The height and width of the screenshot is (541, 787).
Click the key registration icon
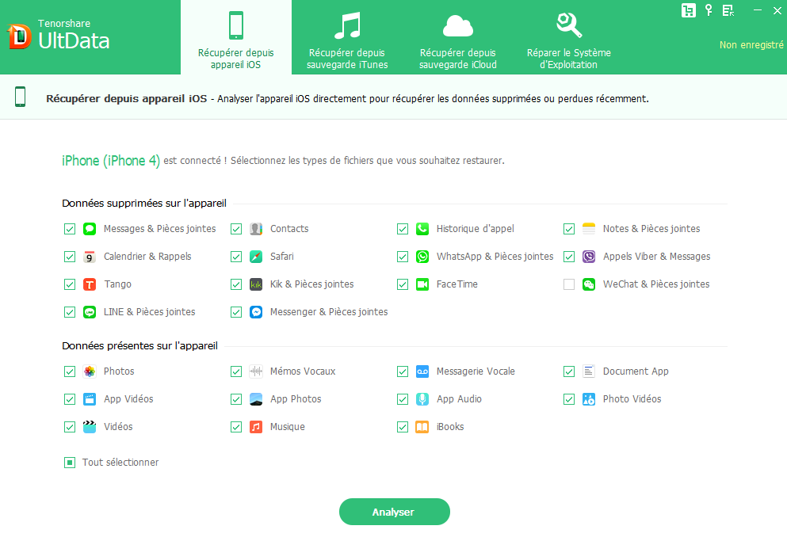coord(709,10)
